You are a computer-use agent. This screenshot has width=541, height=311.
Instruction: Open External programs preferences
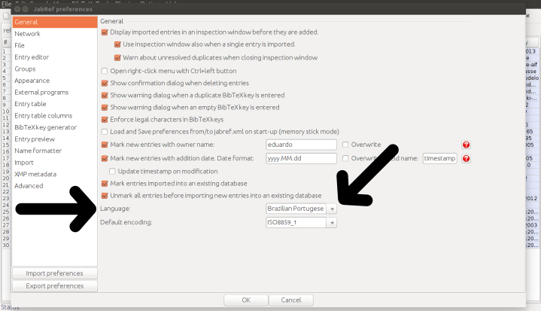(55, 93)
